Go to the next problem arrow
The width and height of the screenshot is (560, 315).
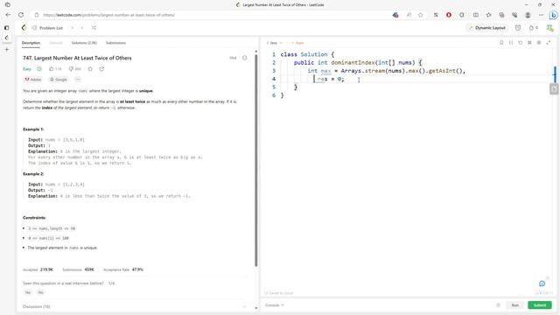tap(82, 28)
